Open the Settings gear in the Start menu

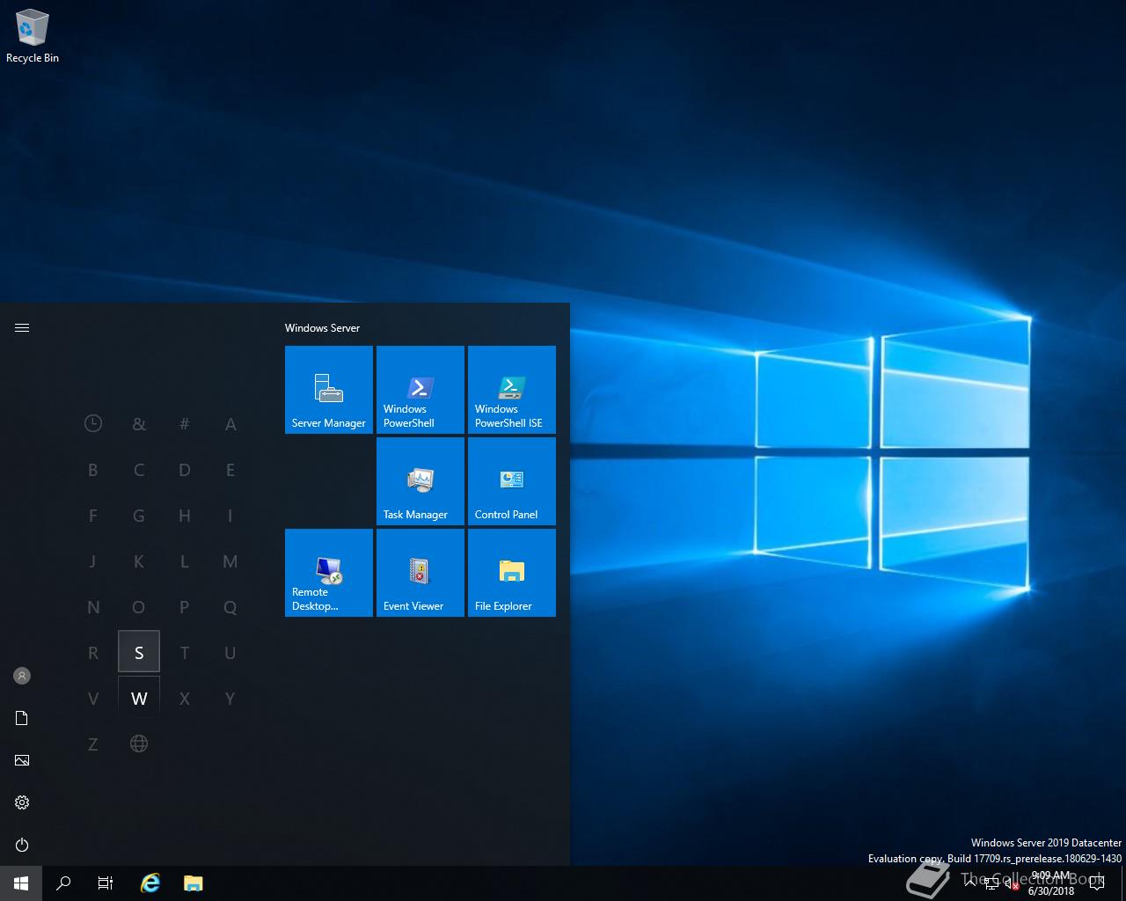coord(22,802)
